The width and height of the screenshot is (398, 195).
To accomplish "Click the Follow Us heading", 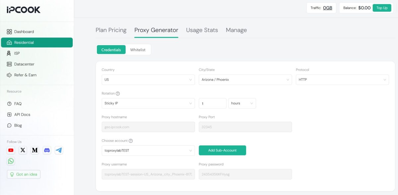I will pos(14,142).
